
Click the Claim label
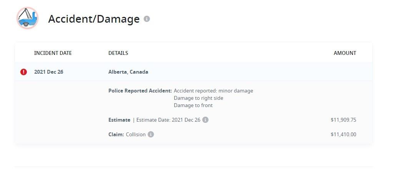click(116, 134)
